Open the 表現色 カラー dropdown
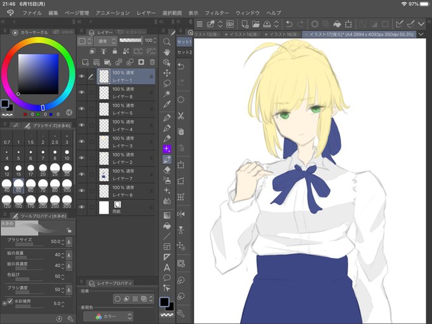The height and width of the screenshot is (324, 432). tap(108, 316)
